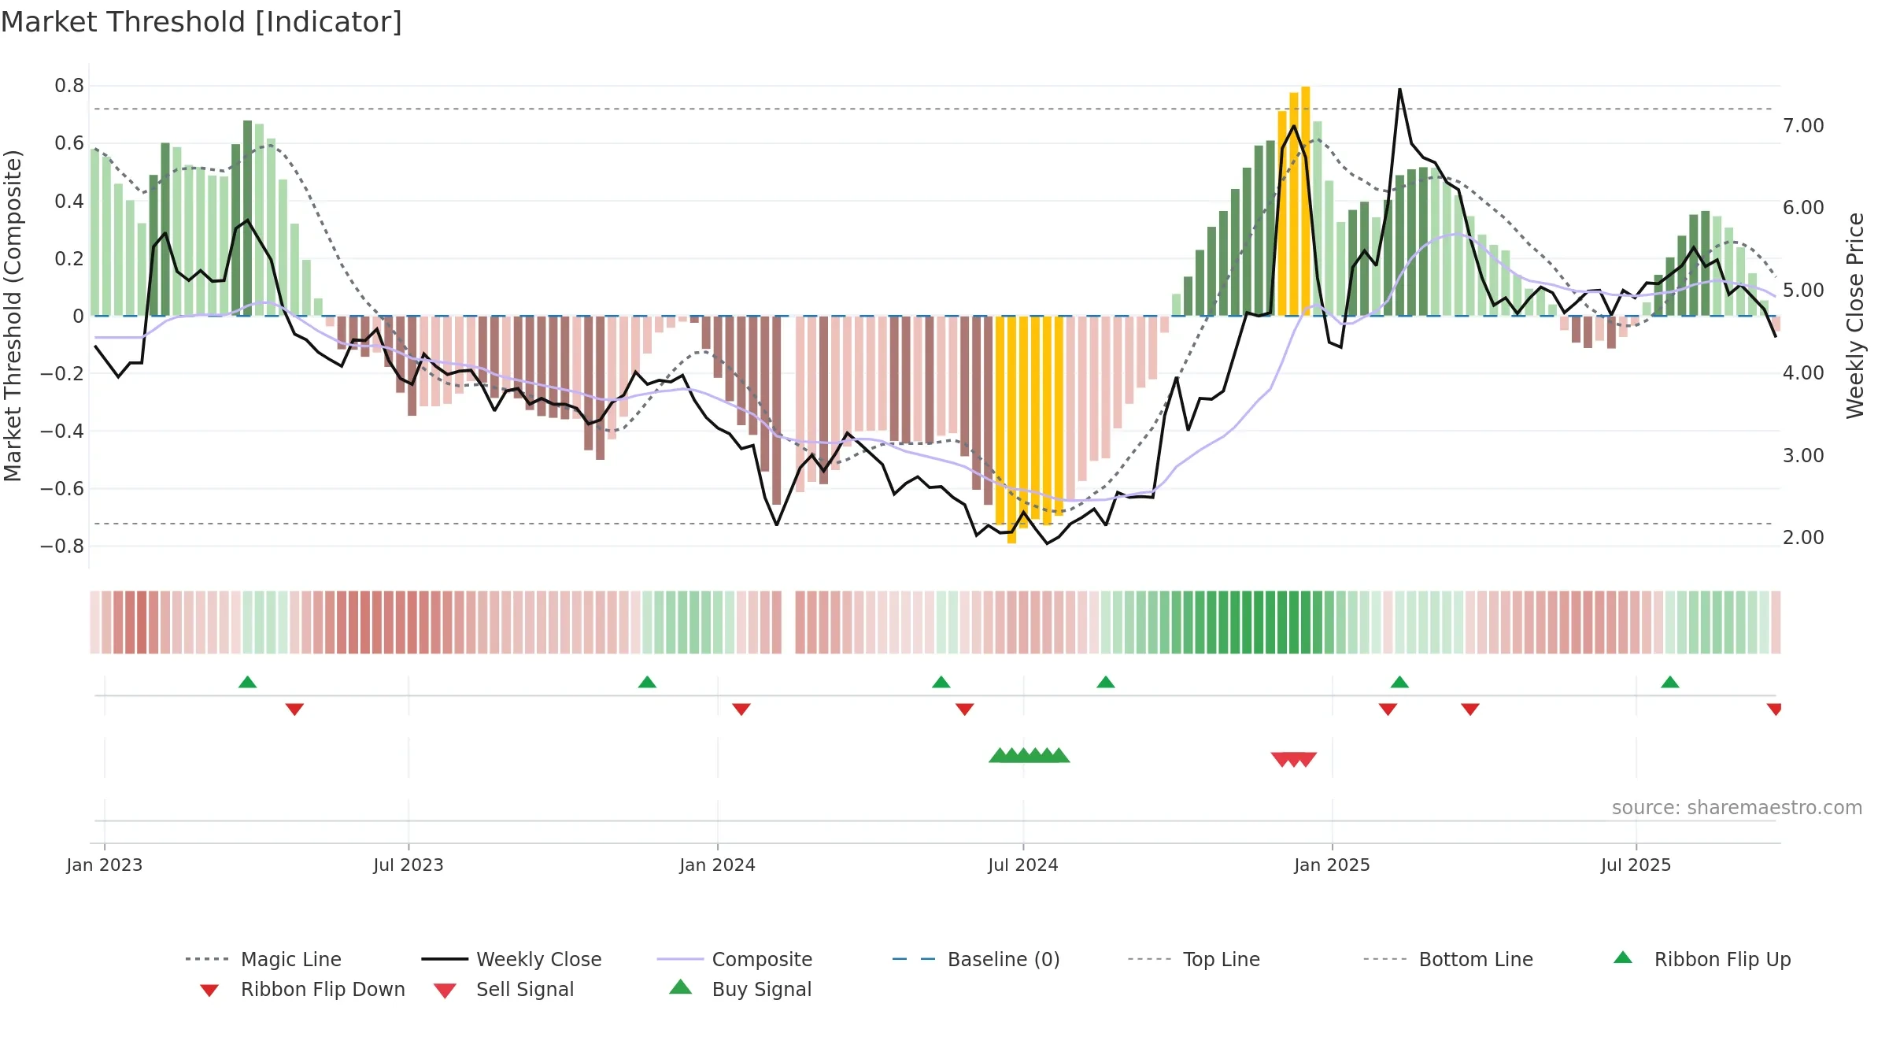
Task: Click the Jan 2024 x-axis label
Action: [718, 865]
